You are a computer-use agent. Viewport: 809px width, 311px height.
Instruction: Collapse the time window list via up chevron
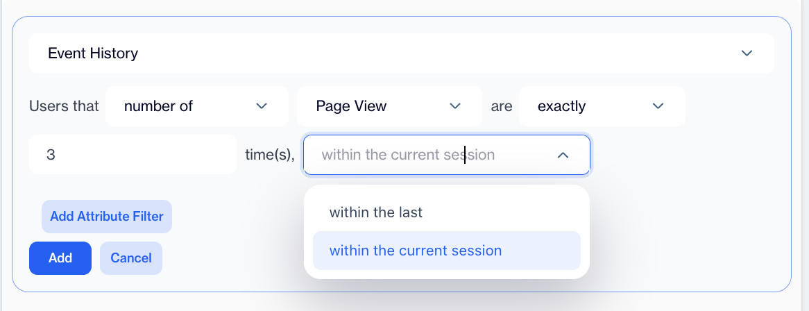563,155
